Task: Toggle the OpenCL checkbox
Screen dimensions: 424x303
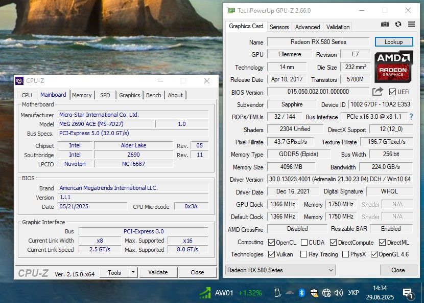Action: pyautogui.click(x=271, y=242)
